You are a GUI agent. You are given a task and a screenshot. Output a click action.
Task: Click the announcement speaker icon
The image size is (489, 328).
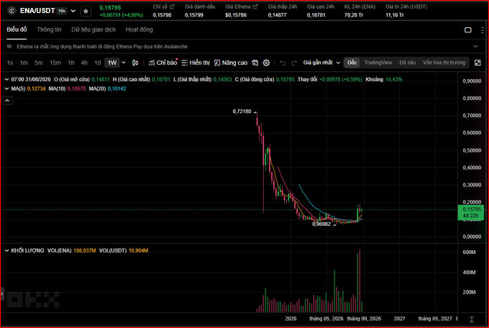[9, 47]
